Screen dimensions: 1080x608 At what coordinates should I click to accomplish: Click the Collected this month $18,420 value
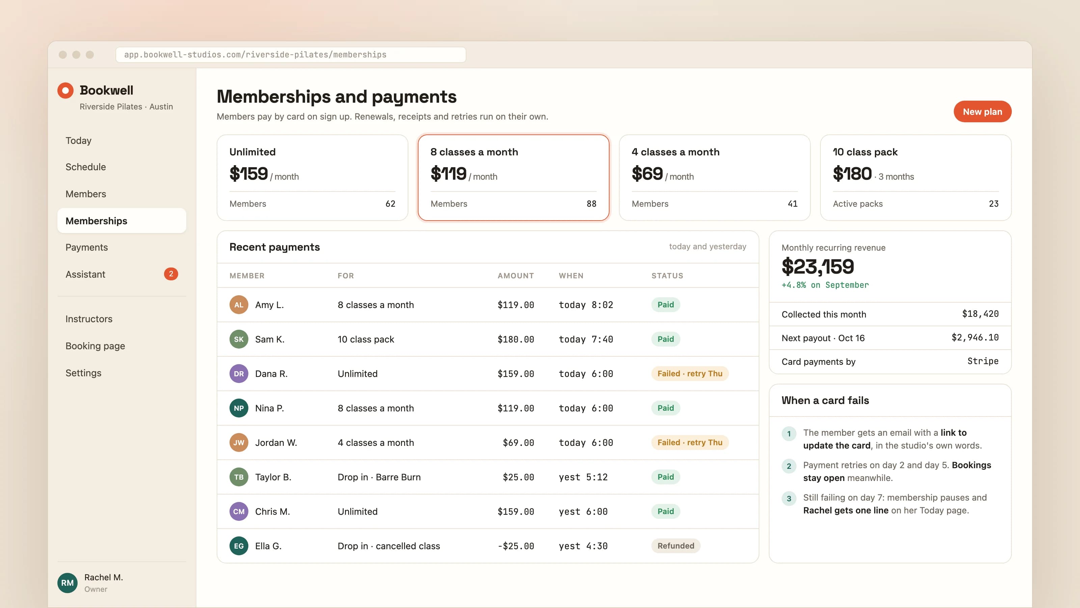(980, 314)
